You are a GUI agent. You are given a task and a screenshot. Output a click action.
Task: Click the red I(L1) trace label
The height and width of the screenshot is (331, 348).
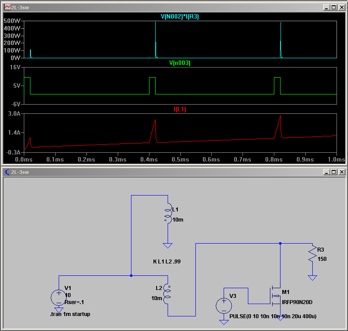click(180, 109)
